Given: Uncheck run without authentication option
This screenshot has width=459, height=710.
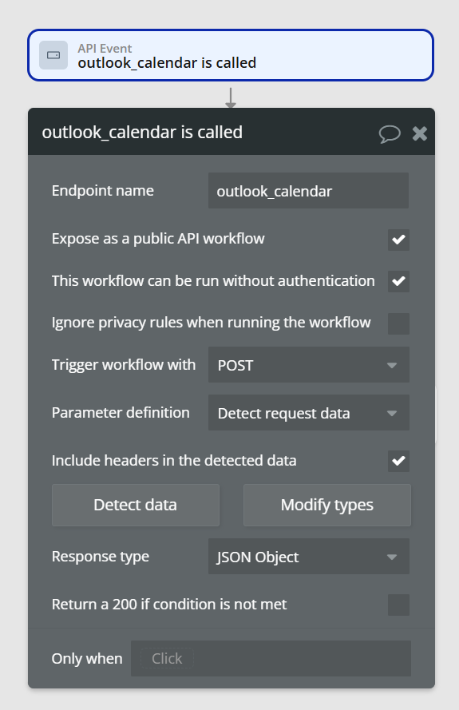Looking at the screenshot, I should [x=398, y=281].
